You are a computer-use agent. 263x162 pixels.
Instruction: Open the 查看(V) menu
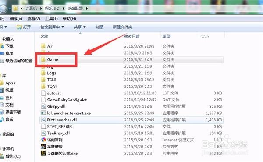tap(34, 18)
